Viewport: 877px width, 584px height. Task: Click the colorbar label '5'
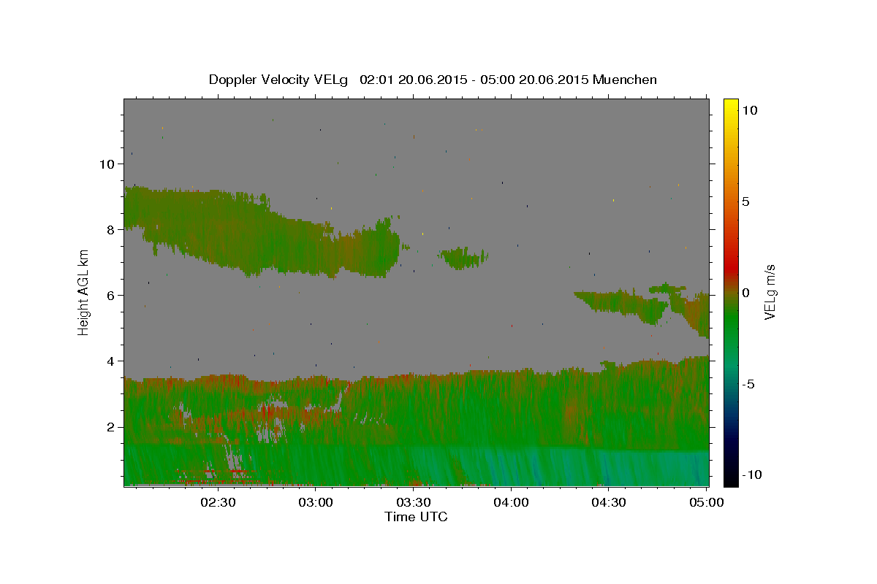pos(747,201)
